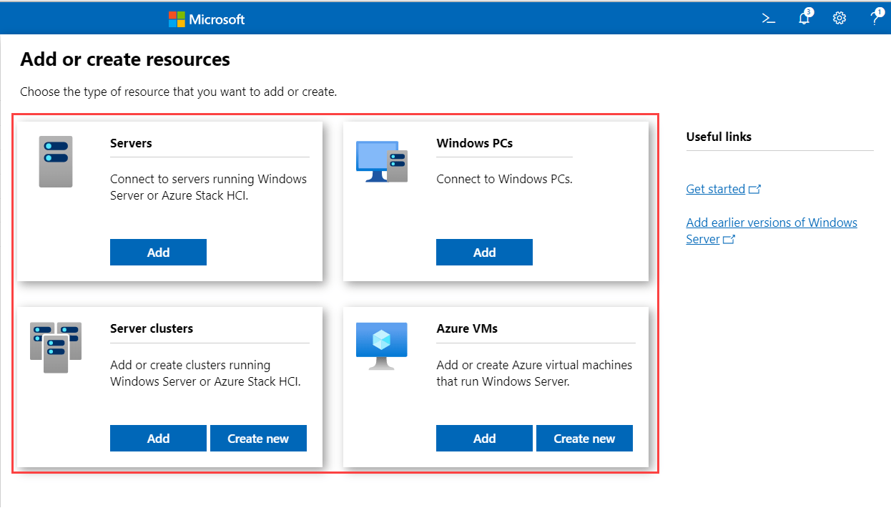
Task: Click the external link icon beside Get started
Action: coord(756,189)
